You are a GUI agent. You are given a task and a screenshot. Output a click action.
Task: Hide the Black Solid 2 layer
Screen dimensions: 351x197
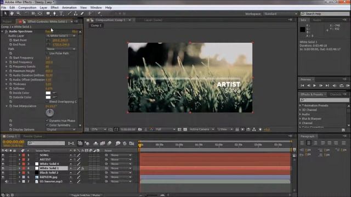click(3, 173)
